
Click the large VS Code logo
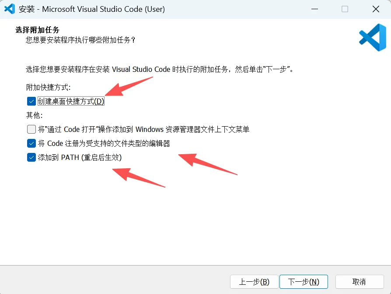[x=373, y=38]
